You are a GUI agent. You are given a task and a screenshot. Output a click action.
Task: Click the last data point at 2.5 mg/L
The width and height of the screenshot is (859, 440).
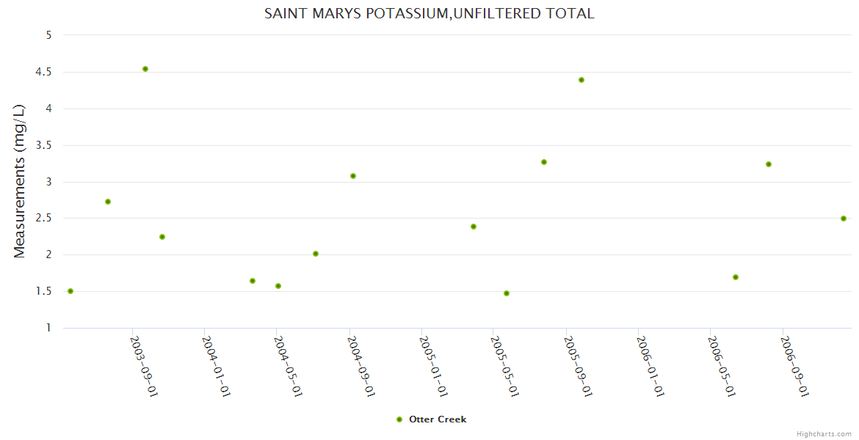coord(844,219)
